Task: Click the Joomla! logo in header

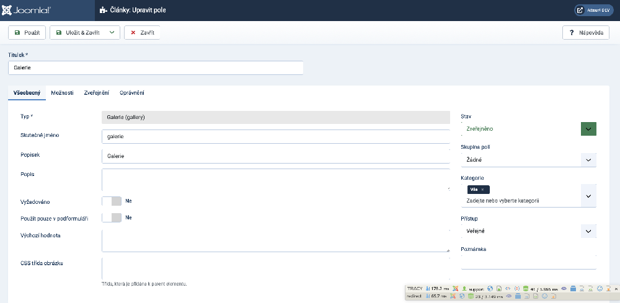Action: click(30, 11)
